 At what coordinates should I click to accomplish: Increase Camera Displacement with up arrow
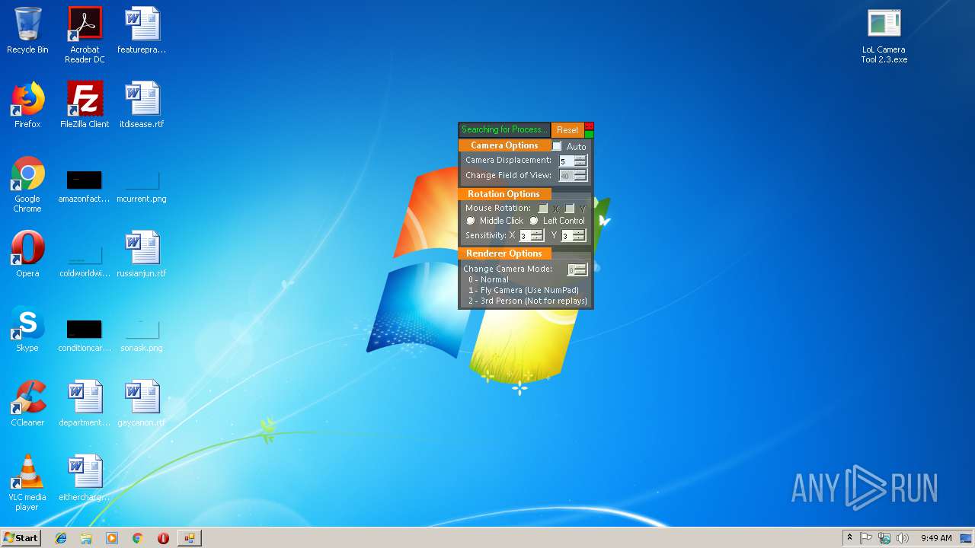click(x=580, y=158)
